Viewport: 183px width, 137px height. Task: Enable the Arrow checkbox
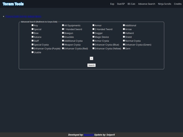[124, 29]
